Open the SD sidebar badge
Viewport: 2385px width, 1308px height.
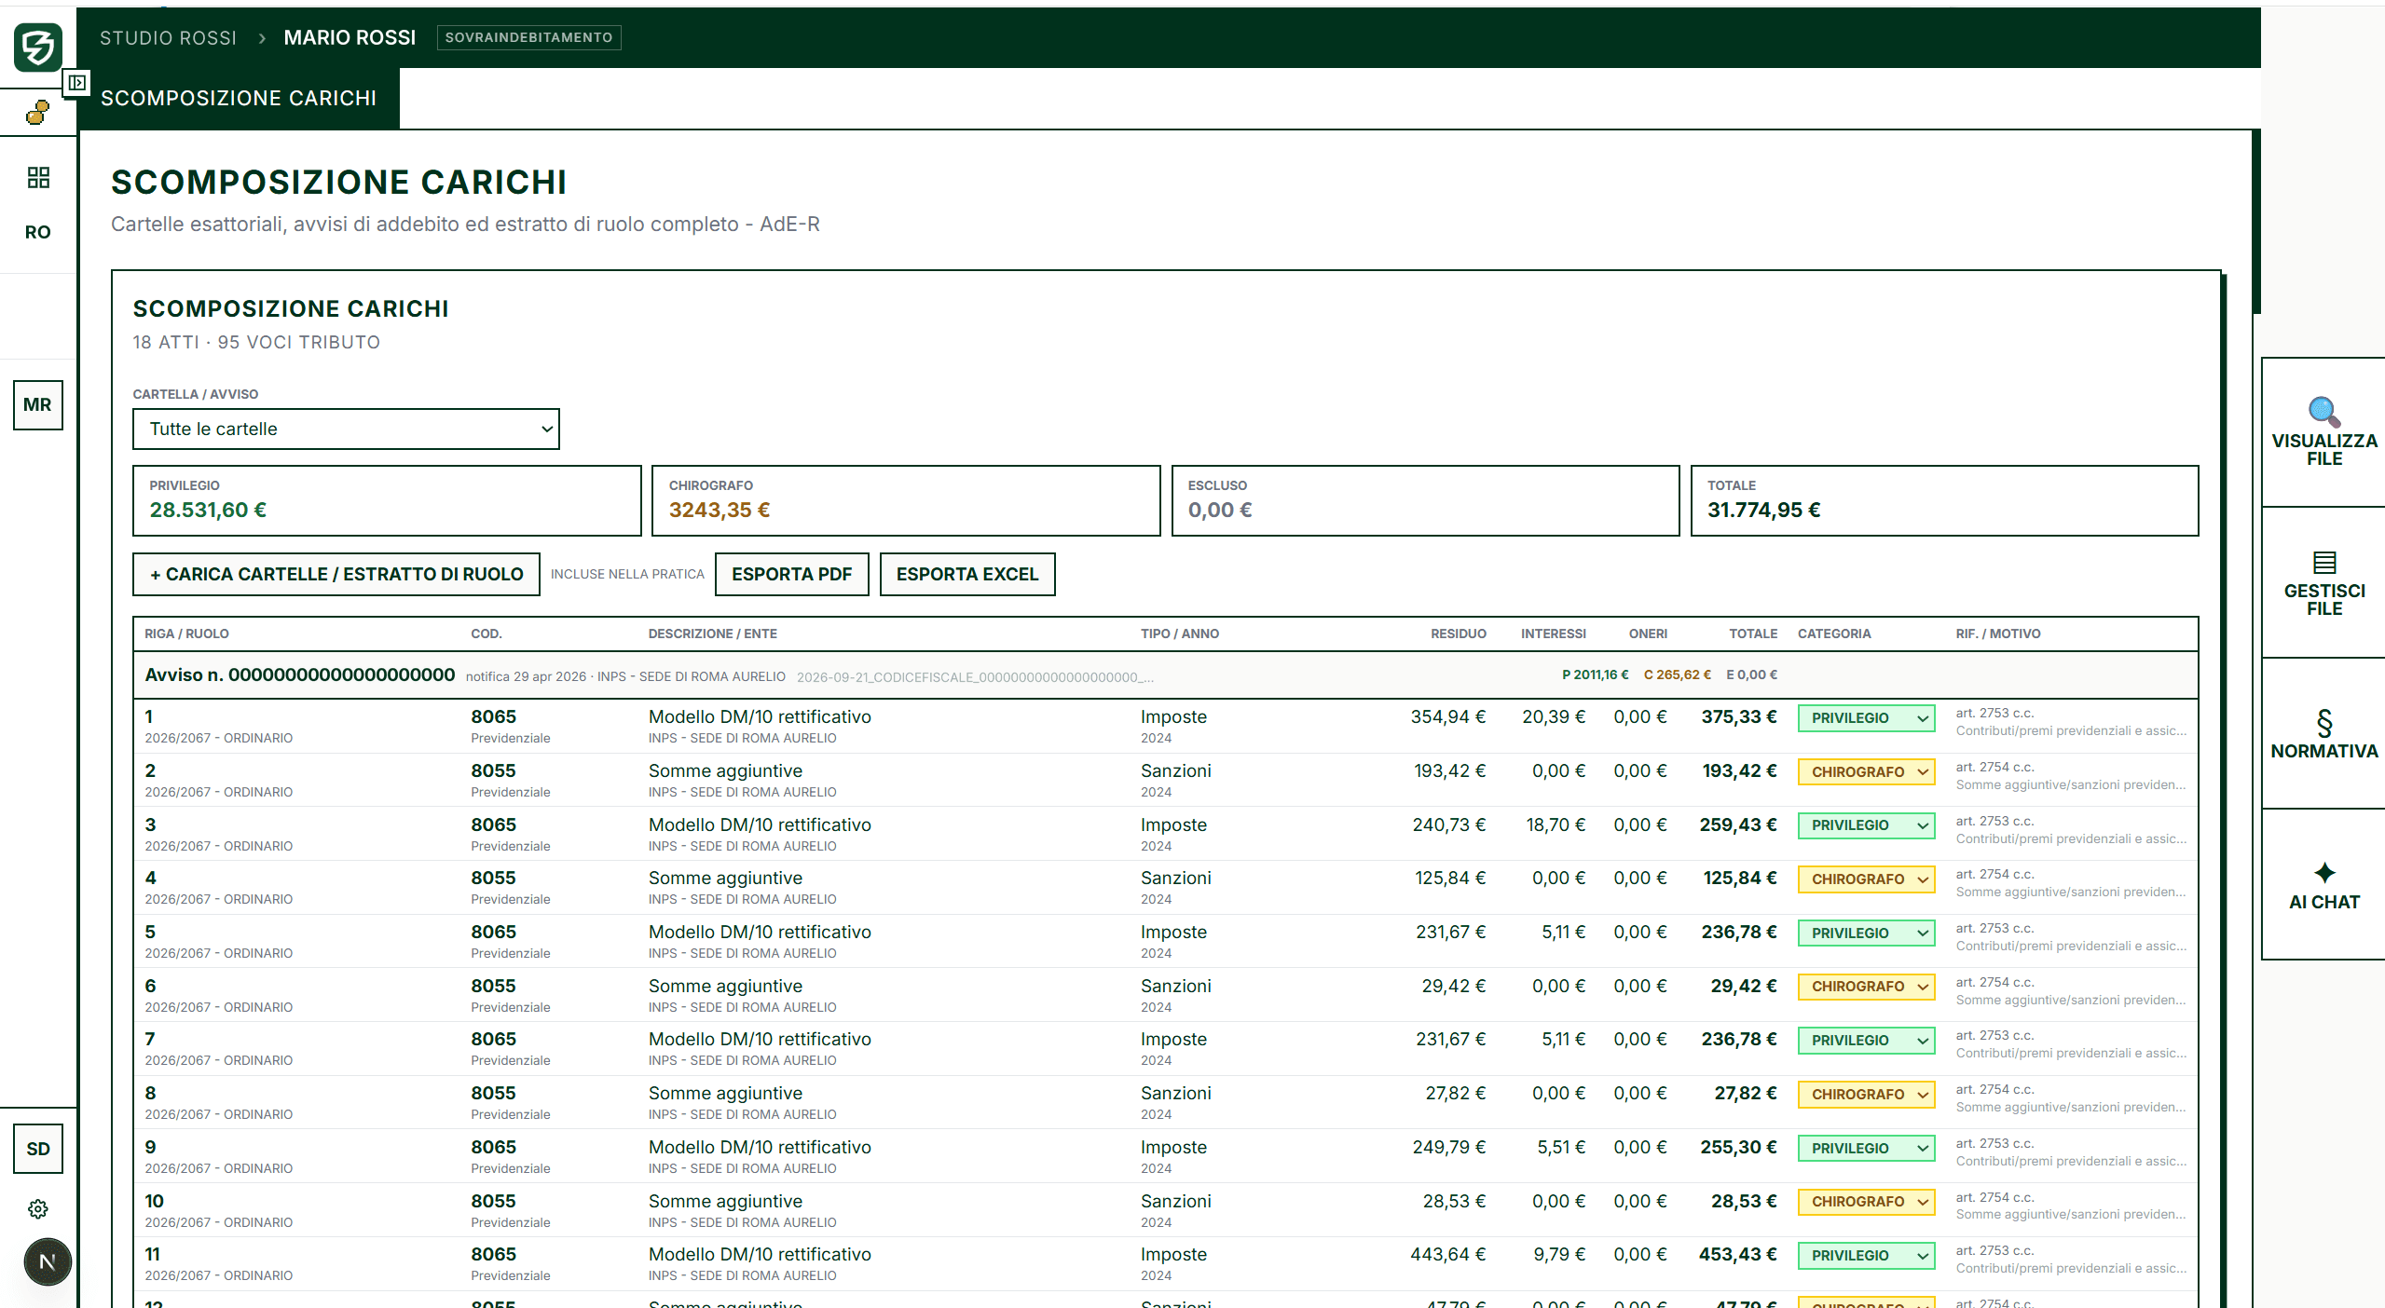click(38, 1149)
